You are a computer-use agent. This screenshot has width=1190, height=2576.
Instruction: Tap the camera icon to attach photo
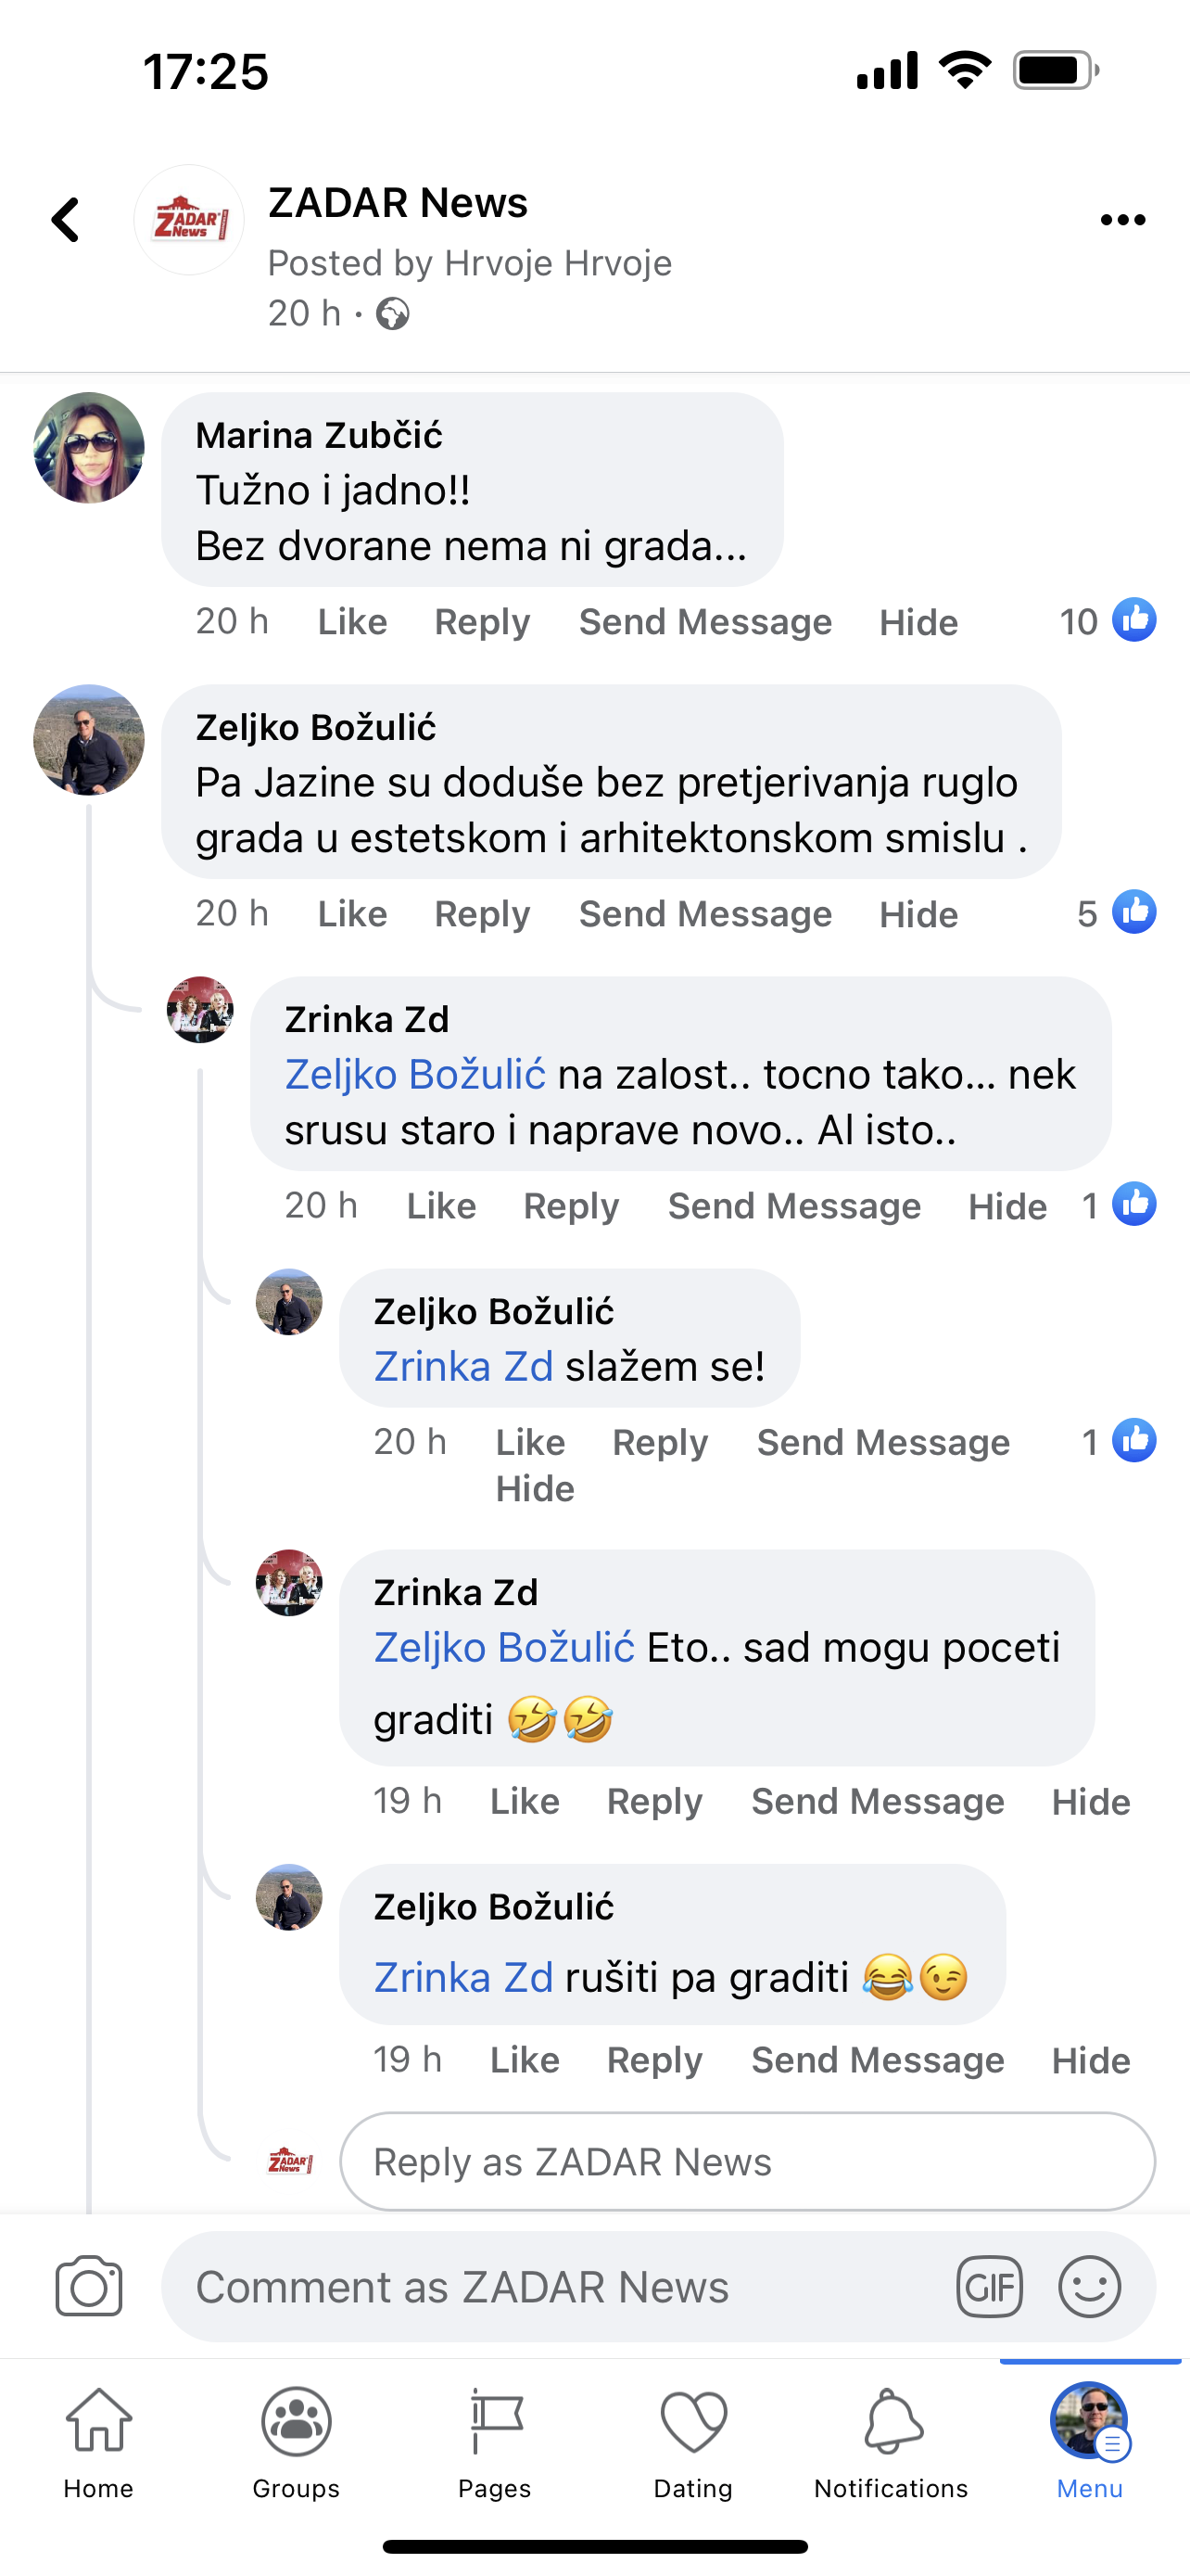89,2286
